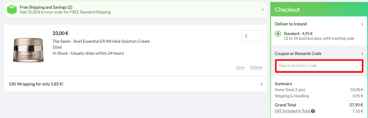Click the Grand Total amount 37,95 €
Screen dimensions: 368x118
356,105
